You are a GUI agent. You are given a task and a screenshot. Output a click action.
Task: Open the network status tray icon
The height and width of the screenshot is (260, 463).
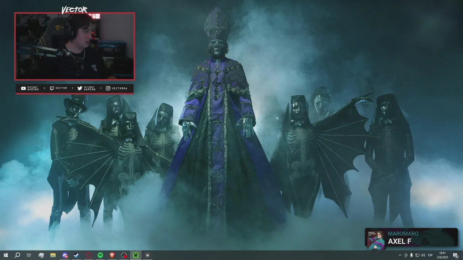(x=417, y=255)
